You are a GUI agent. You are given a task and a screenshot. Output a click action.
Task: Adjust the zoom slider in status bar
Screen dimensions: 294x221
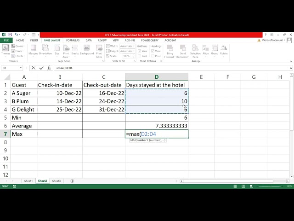(x=270, y=186)
